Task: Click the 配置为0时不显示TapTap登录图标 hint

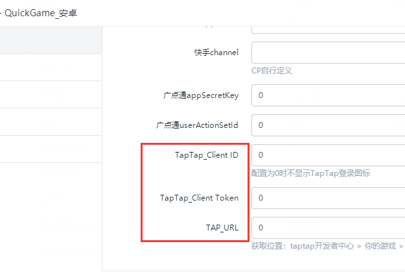Action: tap(311, 173)
